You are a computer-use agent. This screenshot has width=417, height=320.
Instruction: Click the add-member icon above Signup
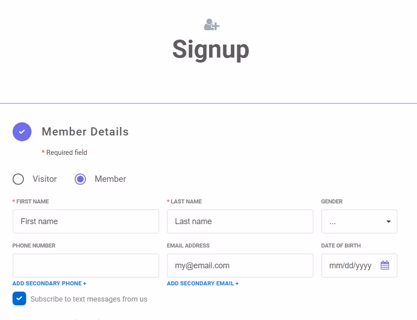(x=211, y=25)
